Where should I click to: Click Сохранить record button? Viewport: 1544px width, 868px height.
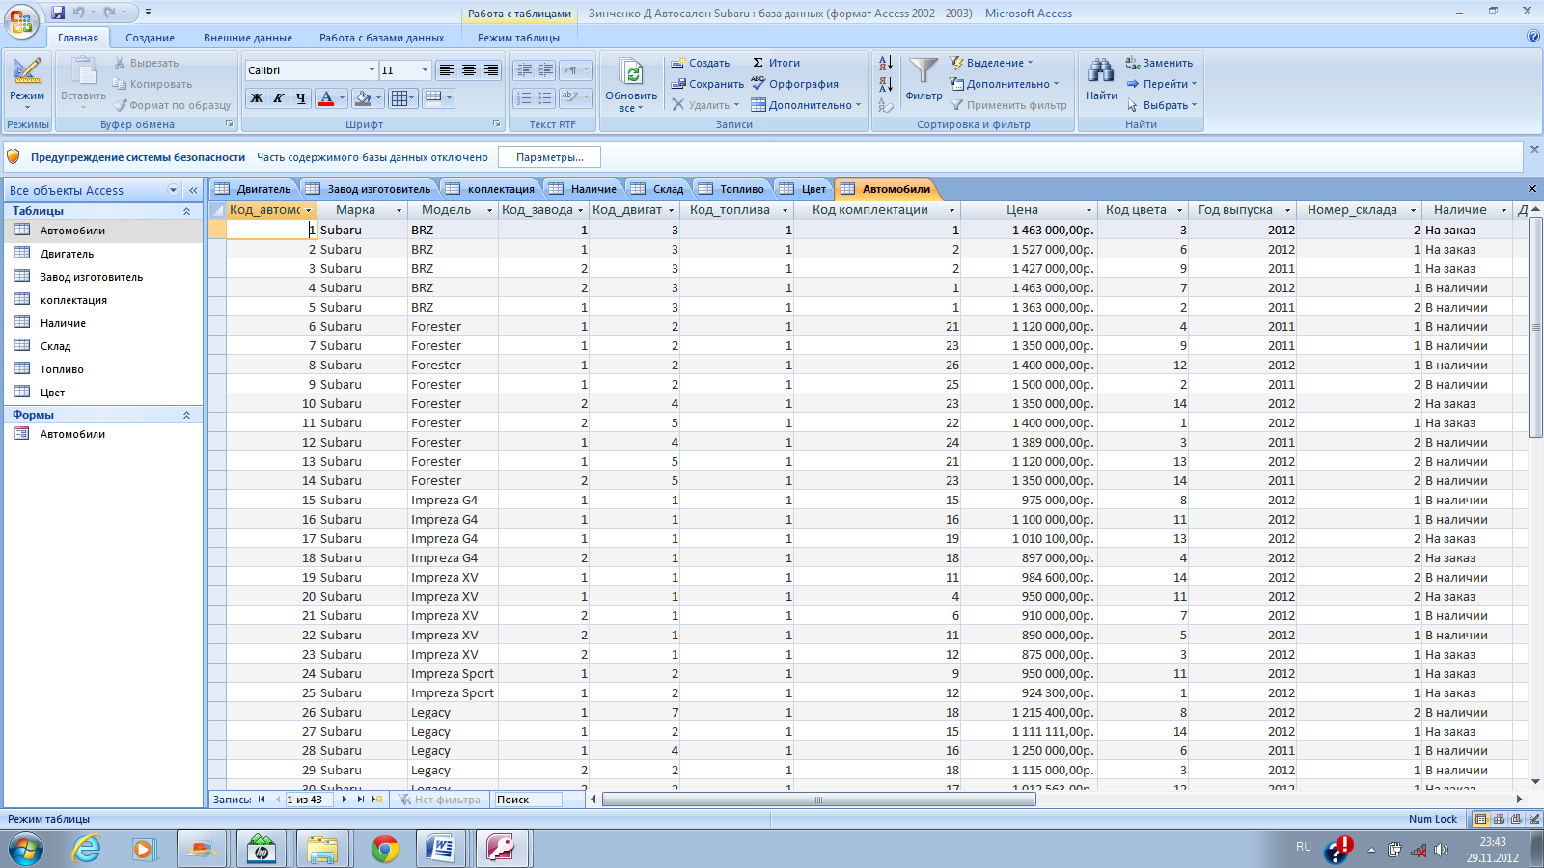pyautogui.click(x=708, y=84)
